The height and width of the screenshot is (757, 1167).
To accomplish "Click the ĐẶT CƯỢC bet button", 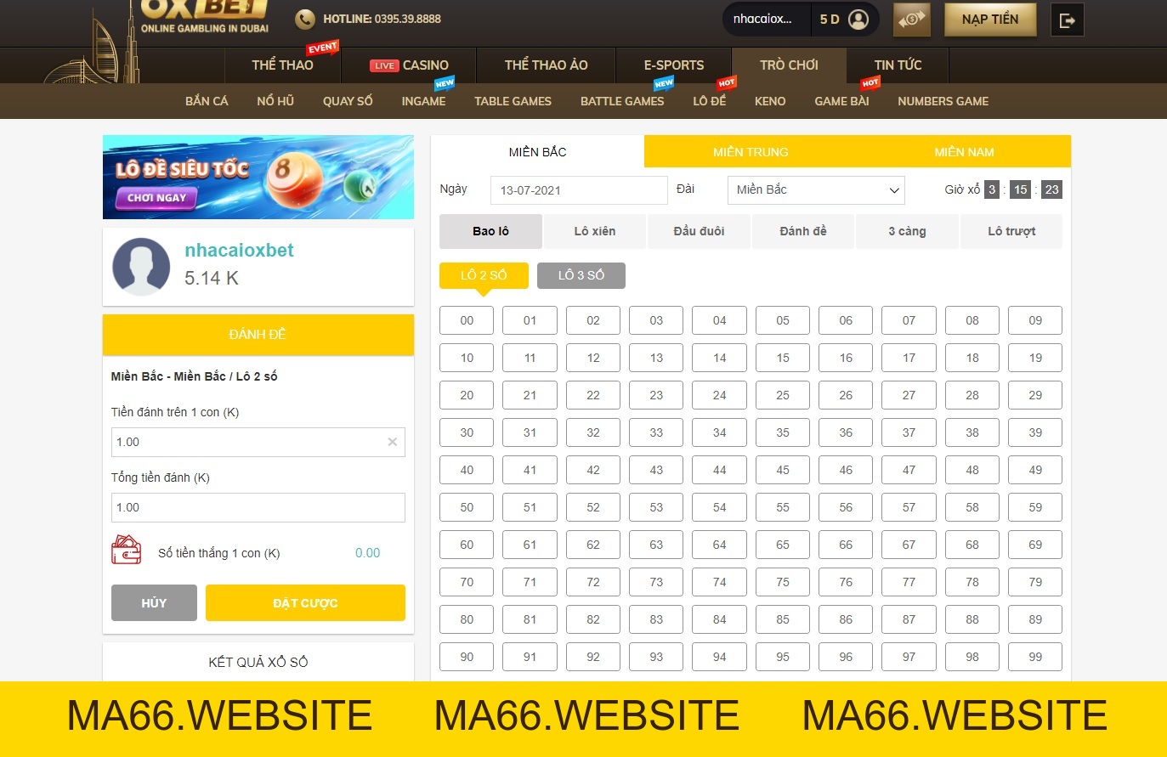I will pyautogui.click(x=305, y=603).
